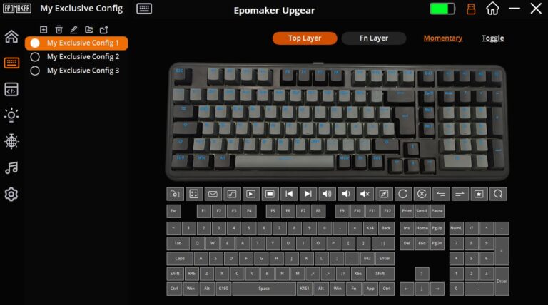Screen dimensions: 548x305
Task: Click the add new config icon
Action: click(44, 30)
